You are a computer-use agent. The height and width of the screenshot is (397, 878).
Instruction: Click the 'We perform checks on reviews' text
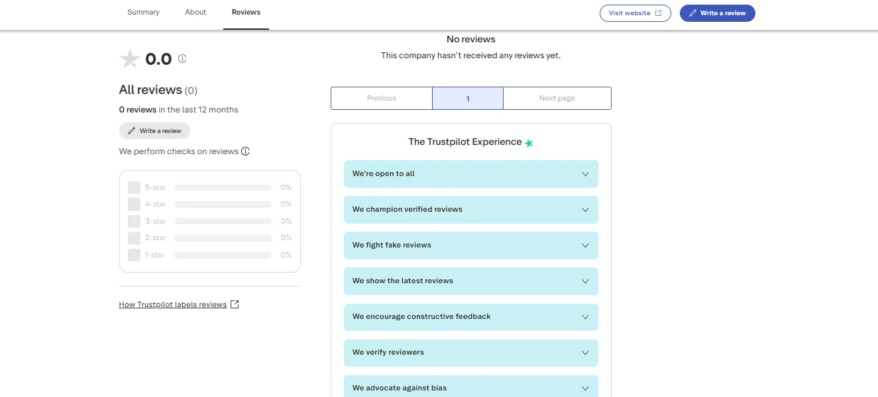(179, 152)
